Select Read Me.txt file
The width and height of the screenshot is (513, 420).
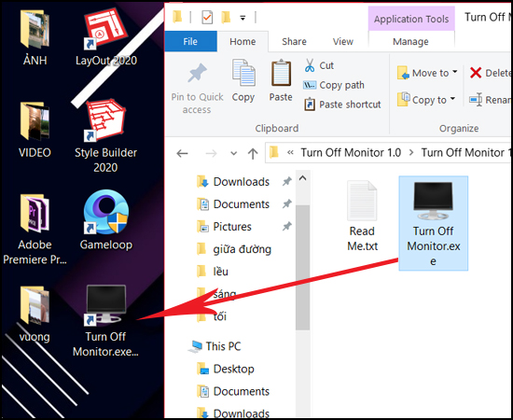click(x=362, y=216)
